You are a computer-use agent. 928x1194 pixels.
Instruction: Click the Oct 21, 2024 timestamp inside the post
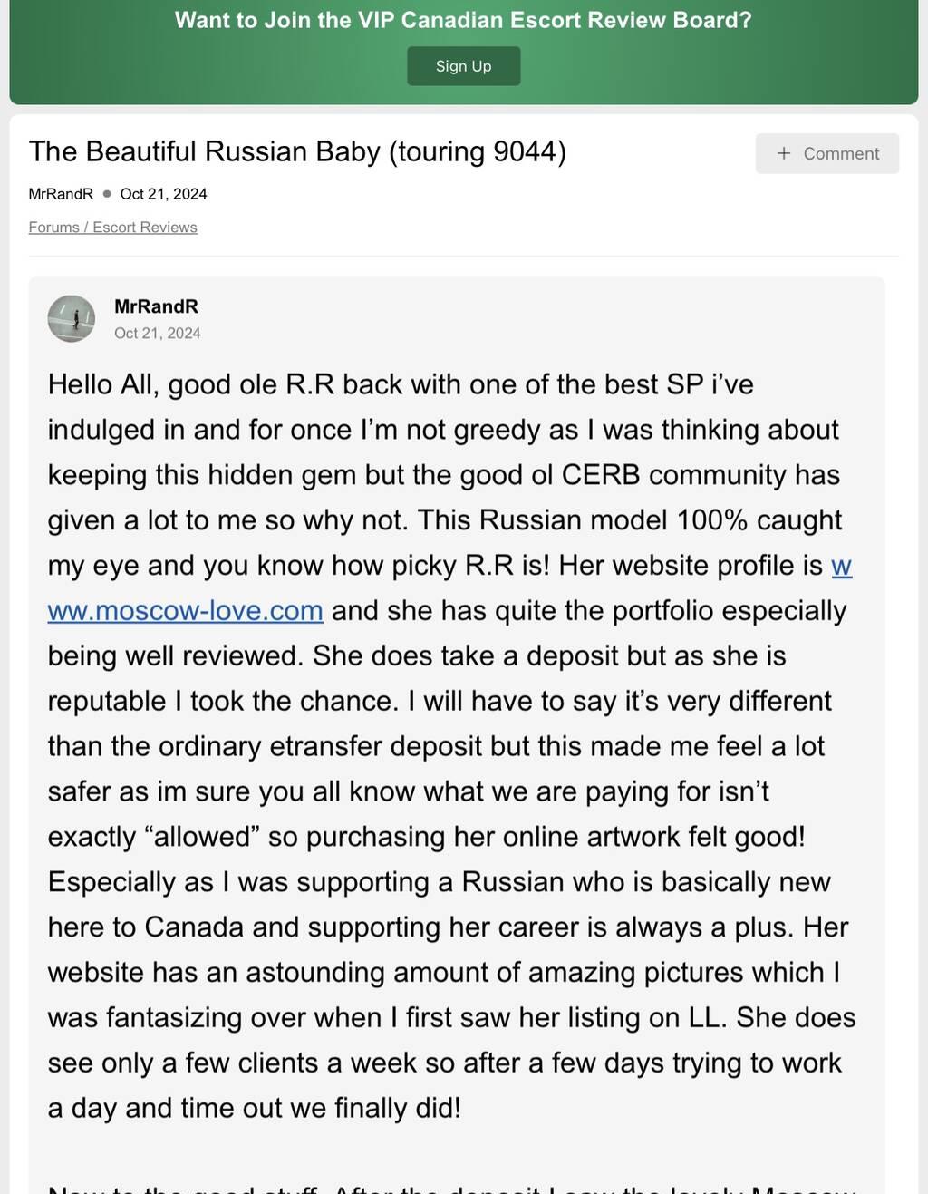(158, 333)
